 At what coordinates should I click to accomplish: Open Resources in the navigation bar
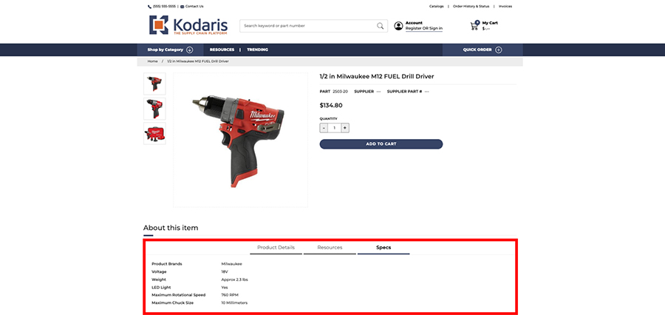[222, 50]
